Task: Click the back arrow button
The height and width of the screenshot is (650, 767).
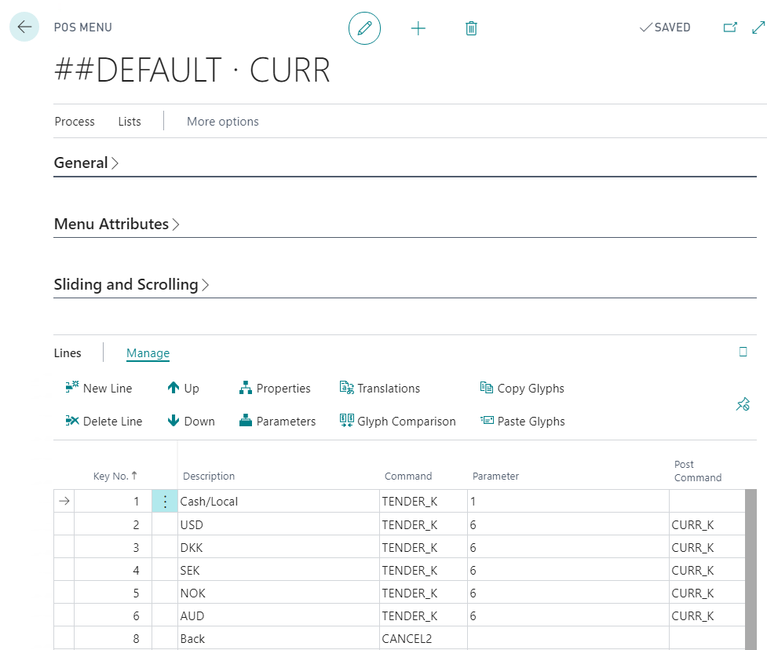Action: (24, 27)
